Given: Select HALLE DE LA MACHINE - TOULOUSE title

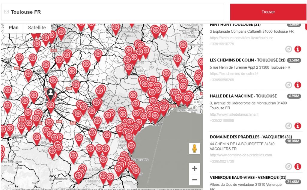Looking at the screenshot, I should point(243,96).
